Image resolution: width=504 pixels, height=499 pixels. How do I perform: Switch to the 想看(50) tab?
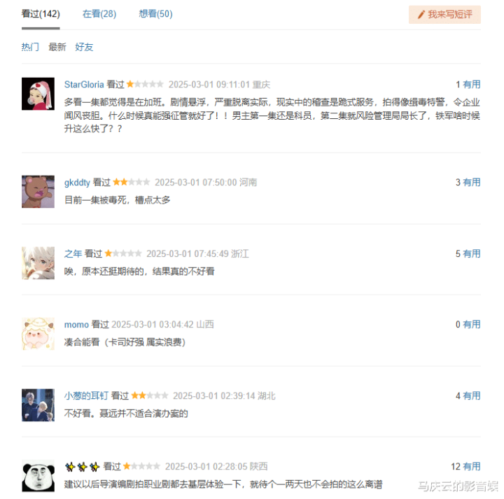click(155, 14)
